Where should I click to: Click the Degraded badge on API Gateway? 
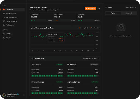pyautogui.click(x=94, y=65)
